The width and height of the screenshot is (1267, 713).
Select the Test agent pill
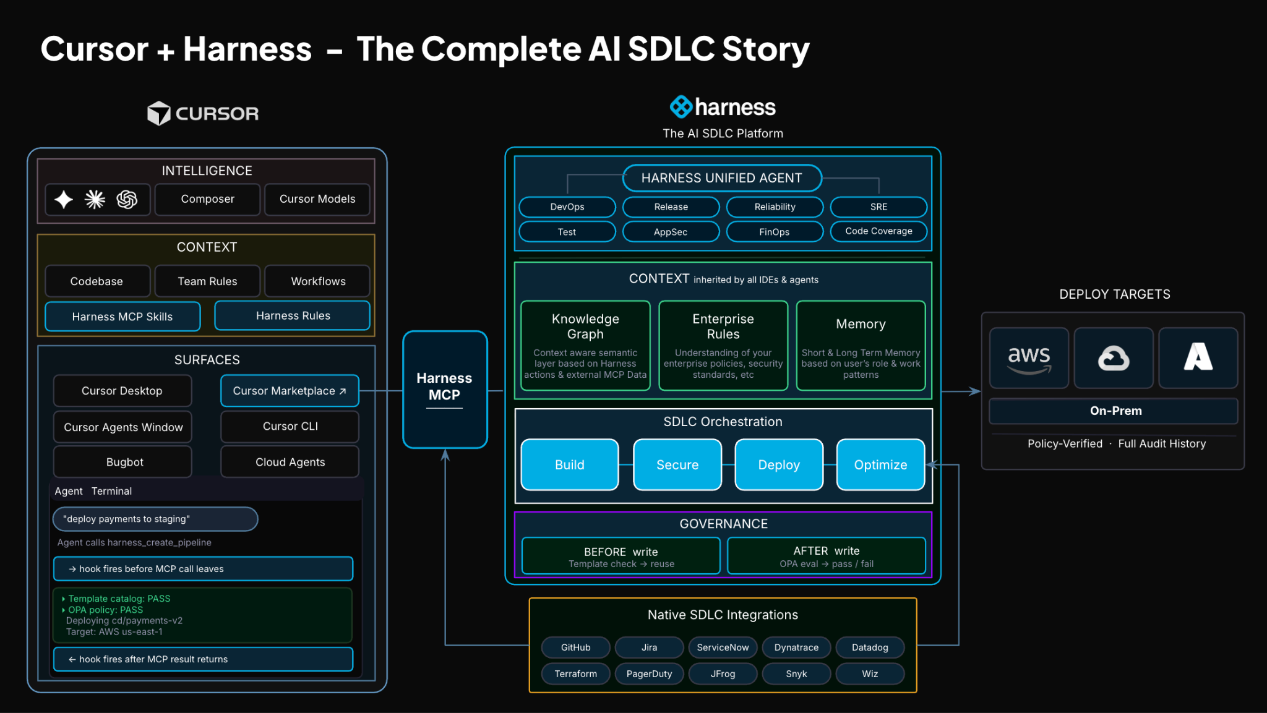point(567,232)
